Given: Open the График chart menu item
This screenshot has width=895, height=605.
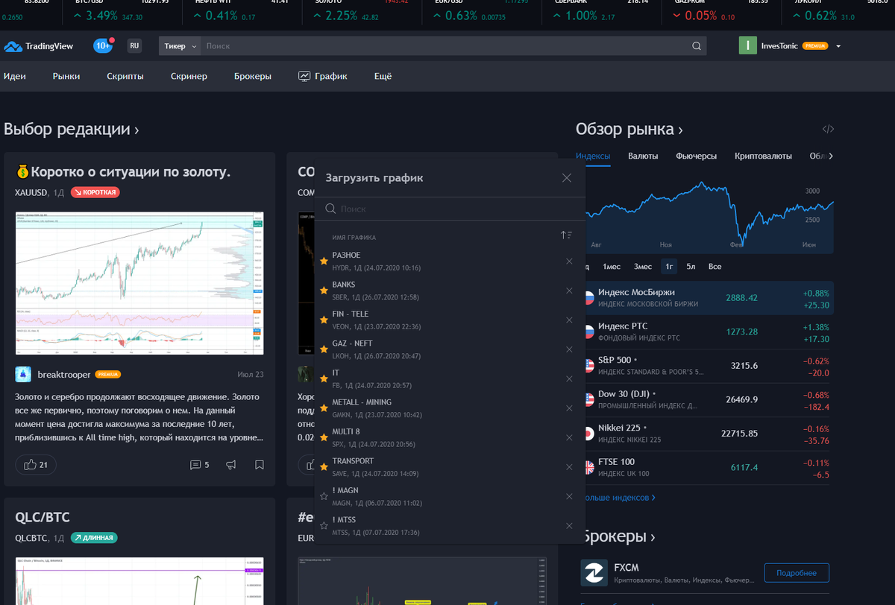Looking at the screenshot, I should 323,76.
